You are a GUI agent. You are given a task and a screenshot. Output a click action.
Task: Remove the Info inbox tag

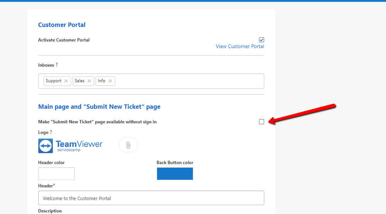[x=110, y=81]
